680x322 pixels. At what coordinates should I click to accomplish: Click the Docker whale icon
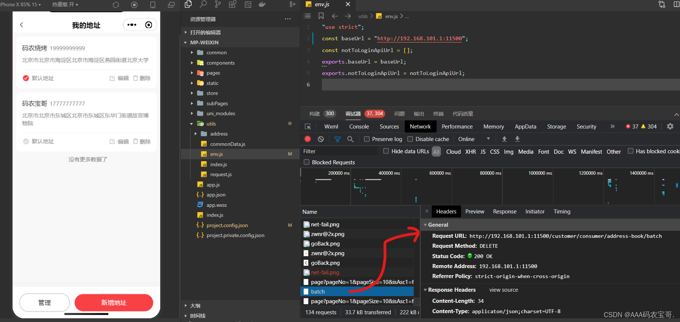coord(262,4)
